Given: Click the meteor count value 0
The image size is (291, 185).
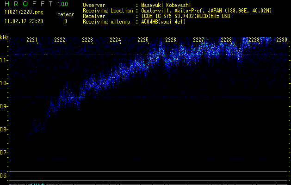Looking at the screenshot, I should click(66, 21).
